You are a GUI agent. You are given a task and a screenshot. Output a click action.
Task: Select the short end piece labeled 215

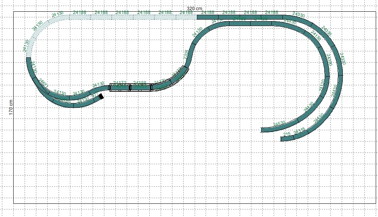(x=287, y=139)
